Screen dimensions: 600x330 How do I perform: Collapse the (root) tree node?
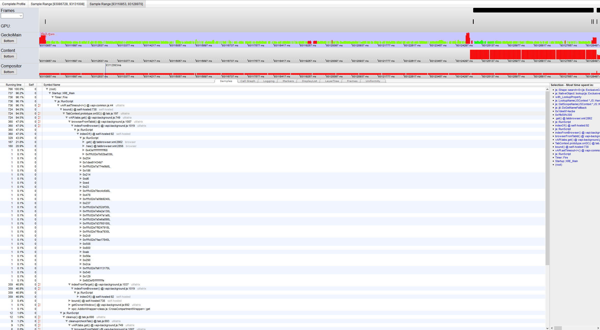point(47,89)
